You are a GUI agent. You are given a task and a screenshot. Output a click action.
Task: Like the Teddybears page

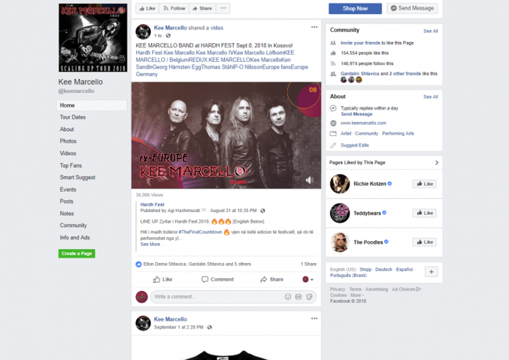[425, 213]
